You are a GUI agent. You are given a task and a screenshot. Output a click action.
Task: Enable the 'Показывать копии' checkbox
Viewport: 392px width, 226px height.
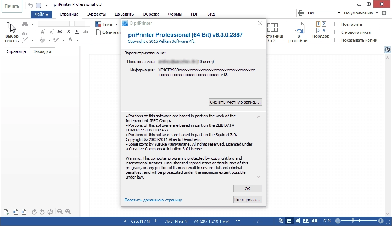coord(337,40)
